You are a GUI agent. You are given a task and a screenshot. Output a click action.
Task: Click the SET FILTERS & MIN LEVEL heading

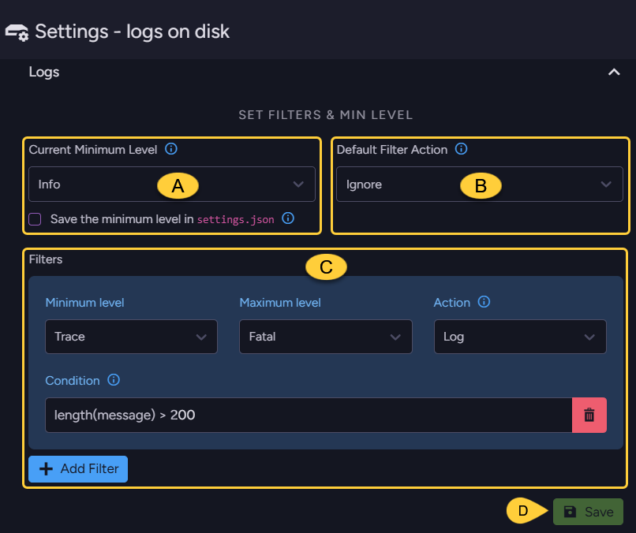tap(326, 115)
